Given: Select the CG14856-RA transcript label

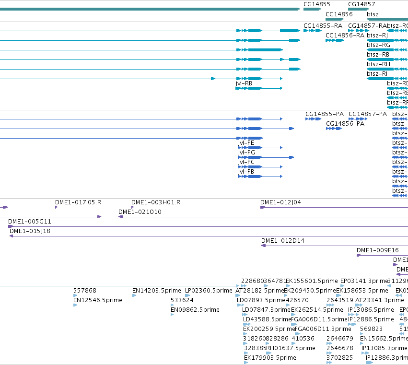Looking at the screenshot, I should (345, 35).
